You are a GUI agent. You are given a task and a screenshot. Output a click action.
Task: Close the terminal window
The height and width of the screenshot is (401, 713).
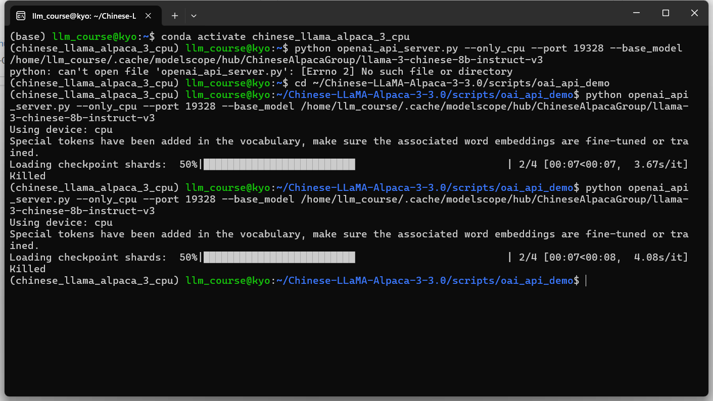click(x=694, y=13)
